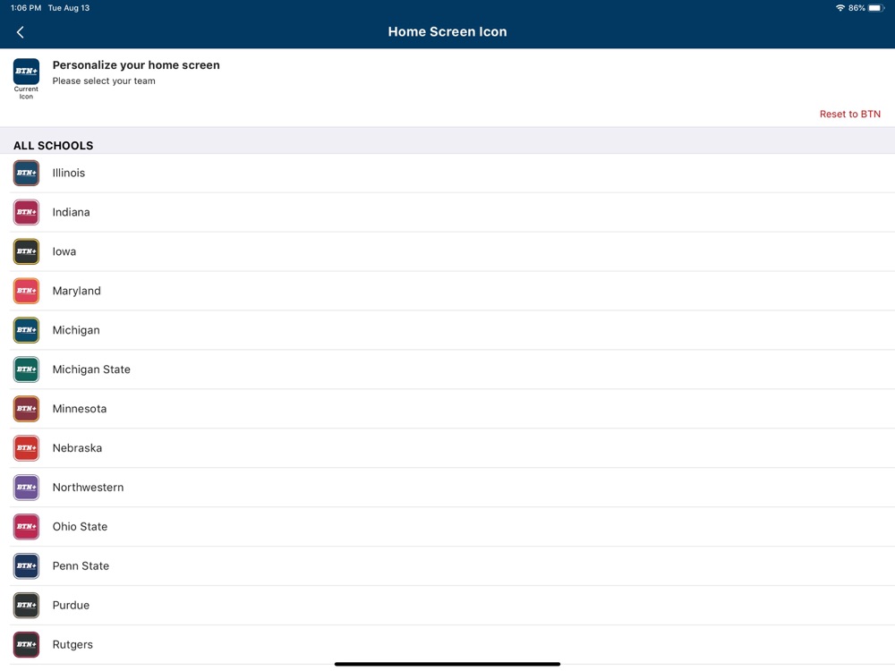Select the Minnesota BTN+ icon
This screenshot has height=671, width=895.
click(26, 409)
